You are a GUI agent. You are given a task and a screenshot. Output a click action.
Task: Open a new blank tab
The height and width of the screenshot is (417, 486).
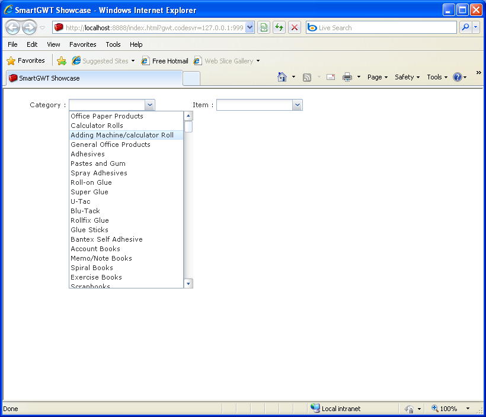(191, 78)
